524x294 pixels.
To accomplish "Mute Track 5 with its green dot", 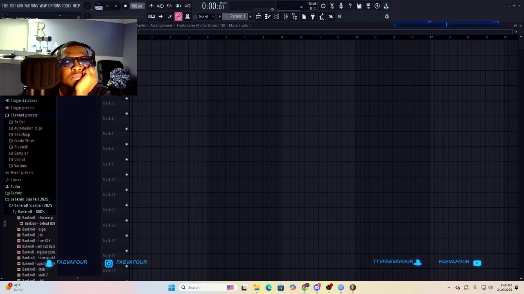I will (126, 98).
